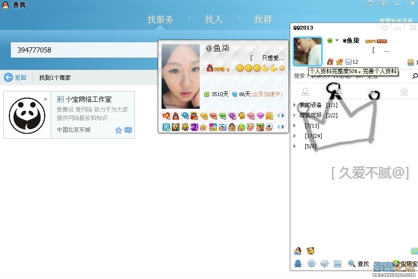Open the file assistant folder icon
The image size is (418, 279).
tap(338, 264)
